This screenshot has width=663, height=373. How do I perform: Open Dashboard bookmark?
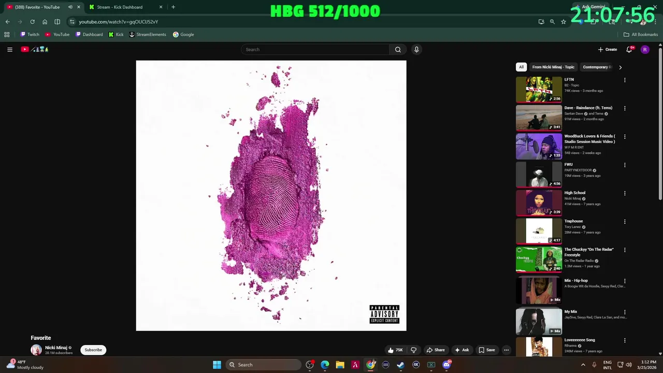pyautogui.click(x=89, y=35)
